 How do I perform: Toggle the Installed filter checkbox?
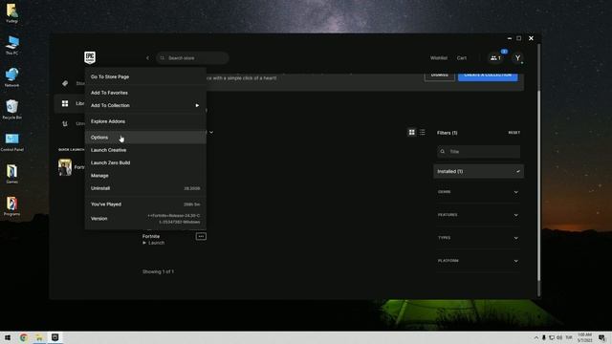tap(518, 172)
